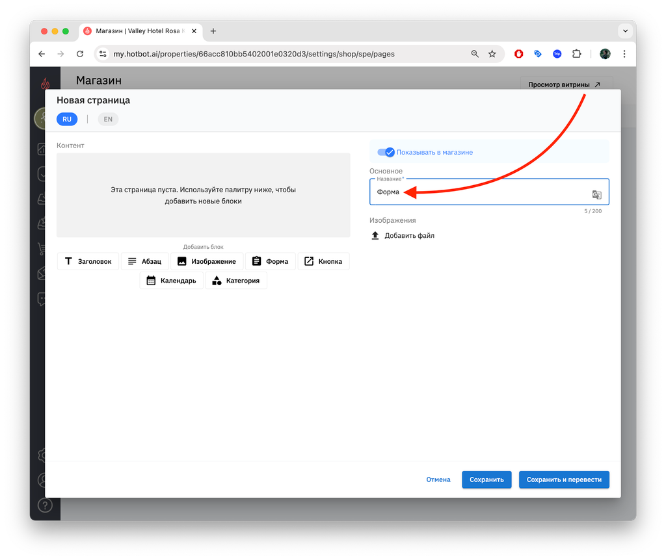Add a Форма block
This screenshot has width=666, height=560.
coord(270,261)
